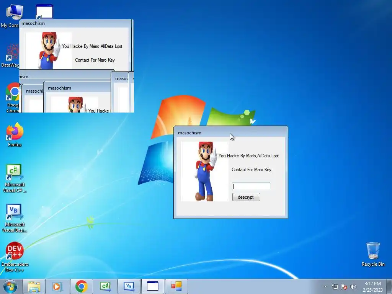
Task: Open network status tray icon
Action: tap(335, 287)
